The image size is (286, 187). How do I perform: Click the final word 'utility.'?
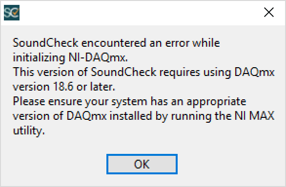pyautogui.click(x=29, y=131)
